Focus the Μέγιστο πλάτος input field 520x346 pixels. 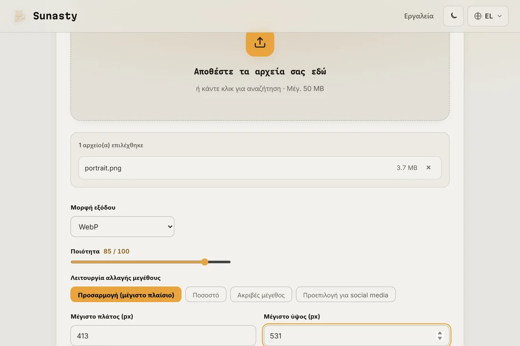tap(163, 336)
